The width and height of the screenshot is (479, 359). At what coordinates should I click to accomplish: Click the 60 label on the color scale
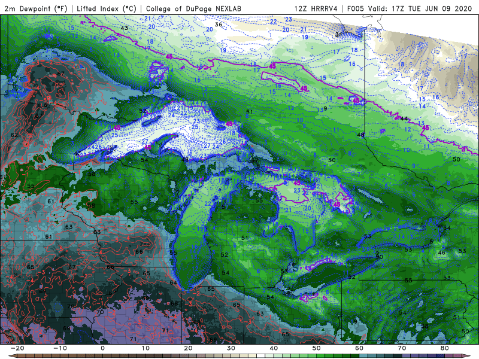pyautogui.click(x=359, y=348)
